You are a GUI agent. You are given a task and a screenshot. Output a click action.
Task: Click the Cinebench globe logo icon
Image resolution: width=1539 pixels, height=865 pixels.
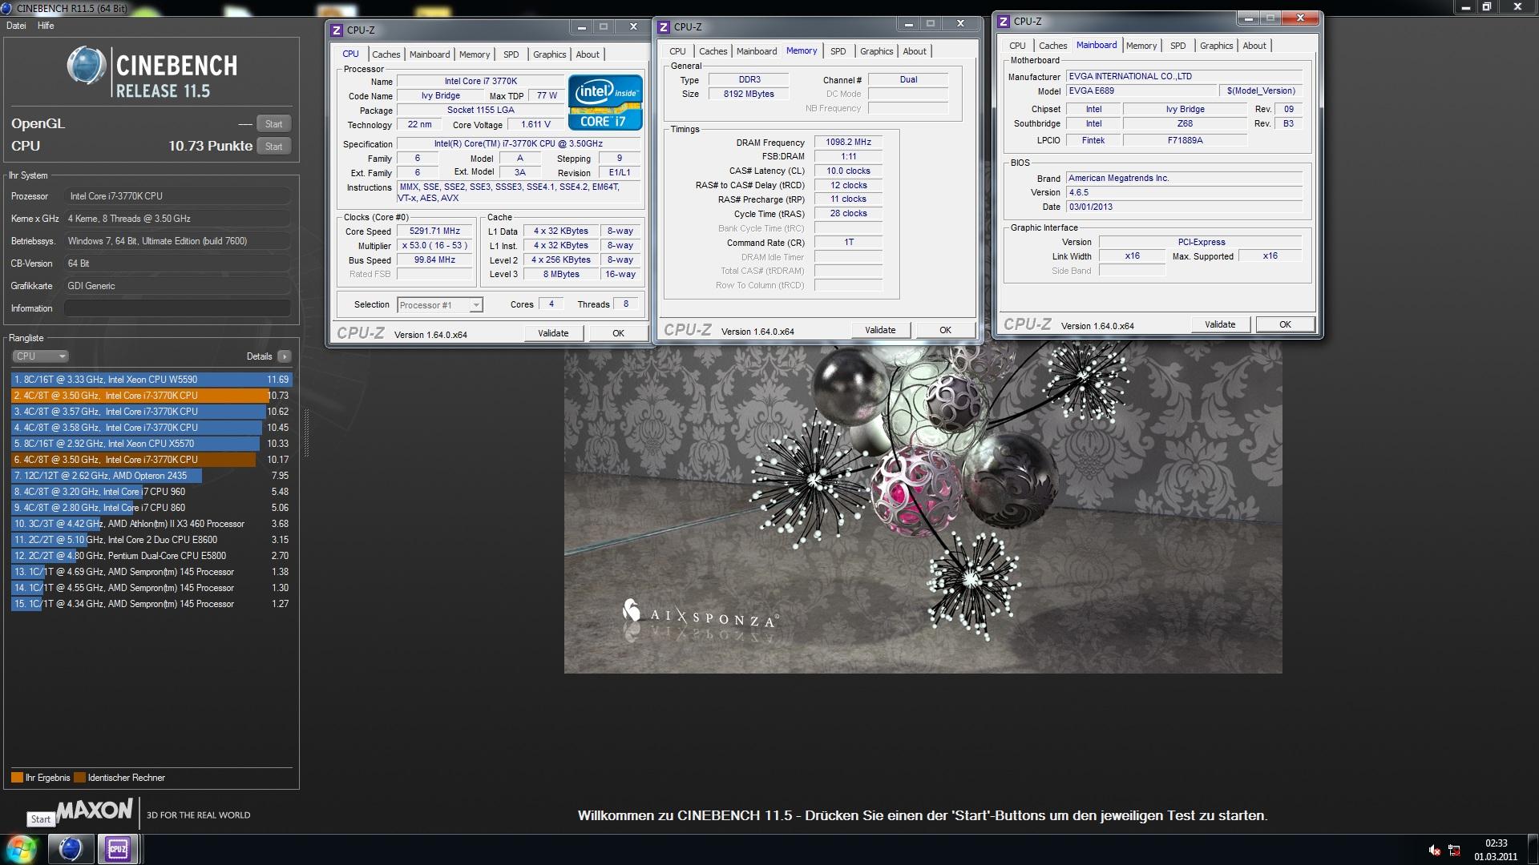[86, 66]
